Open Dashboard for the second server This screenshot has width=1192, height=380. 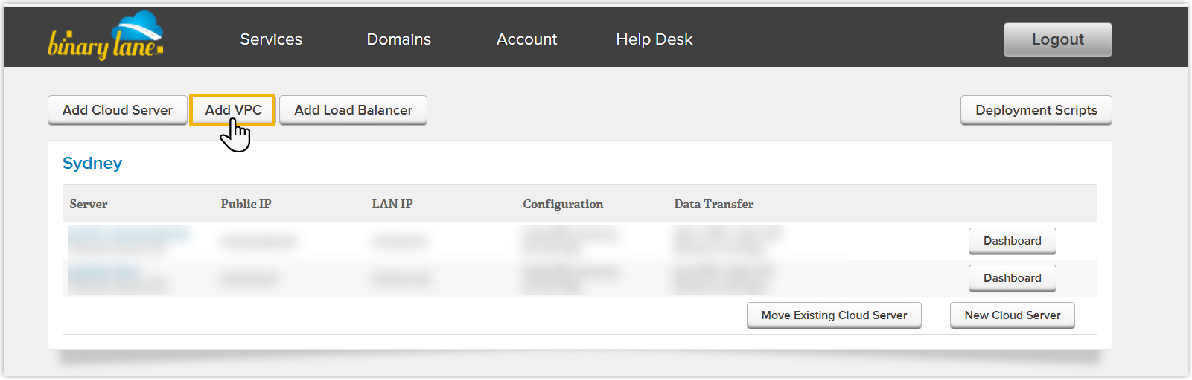tap(1012, 278)
